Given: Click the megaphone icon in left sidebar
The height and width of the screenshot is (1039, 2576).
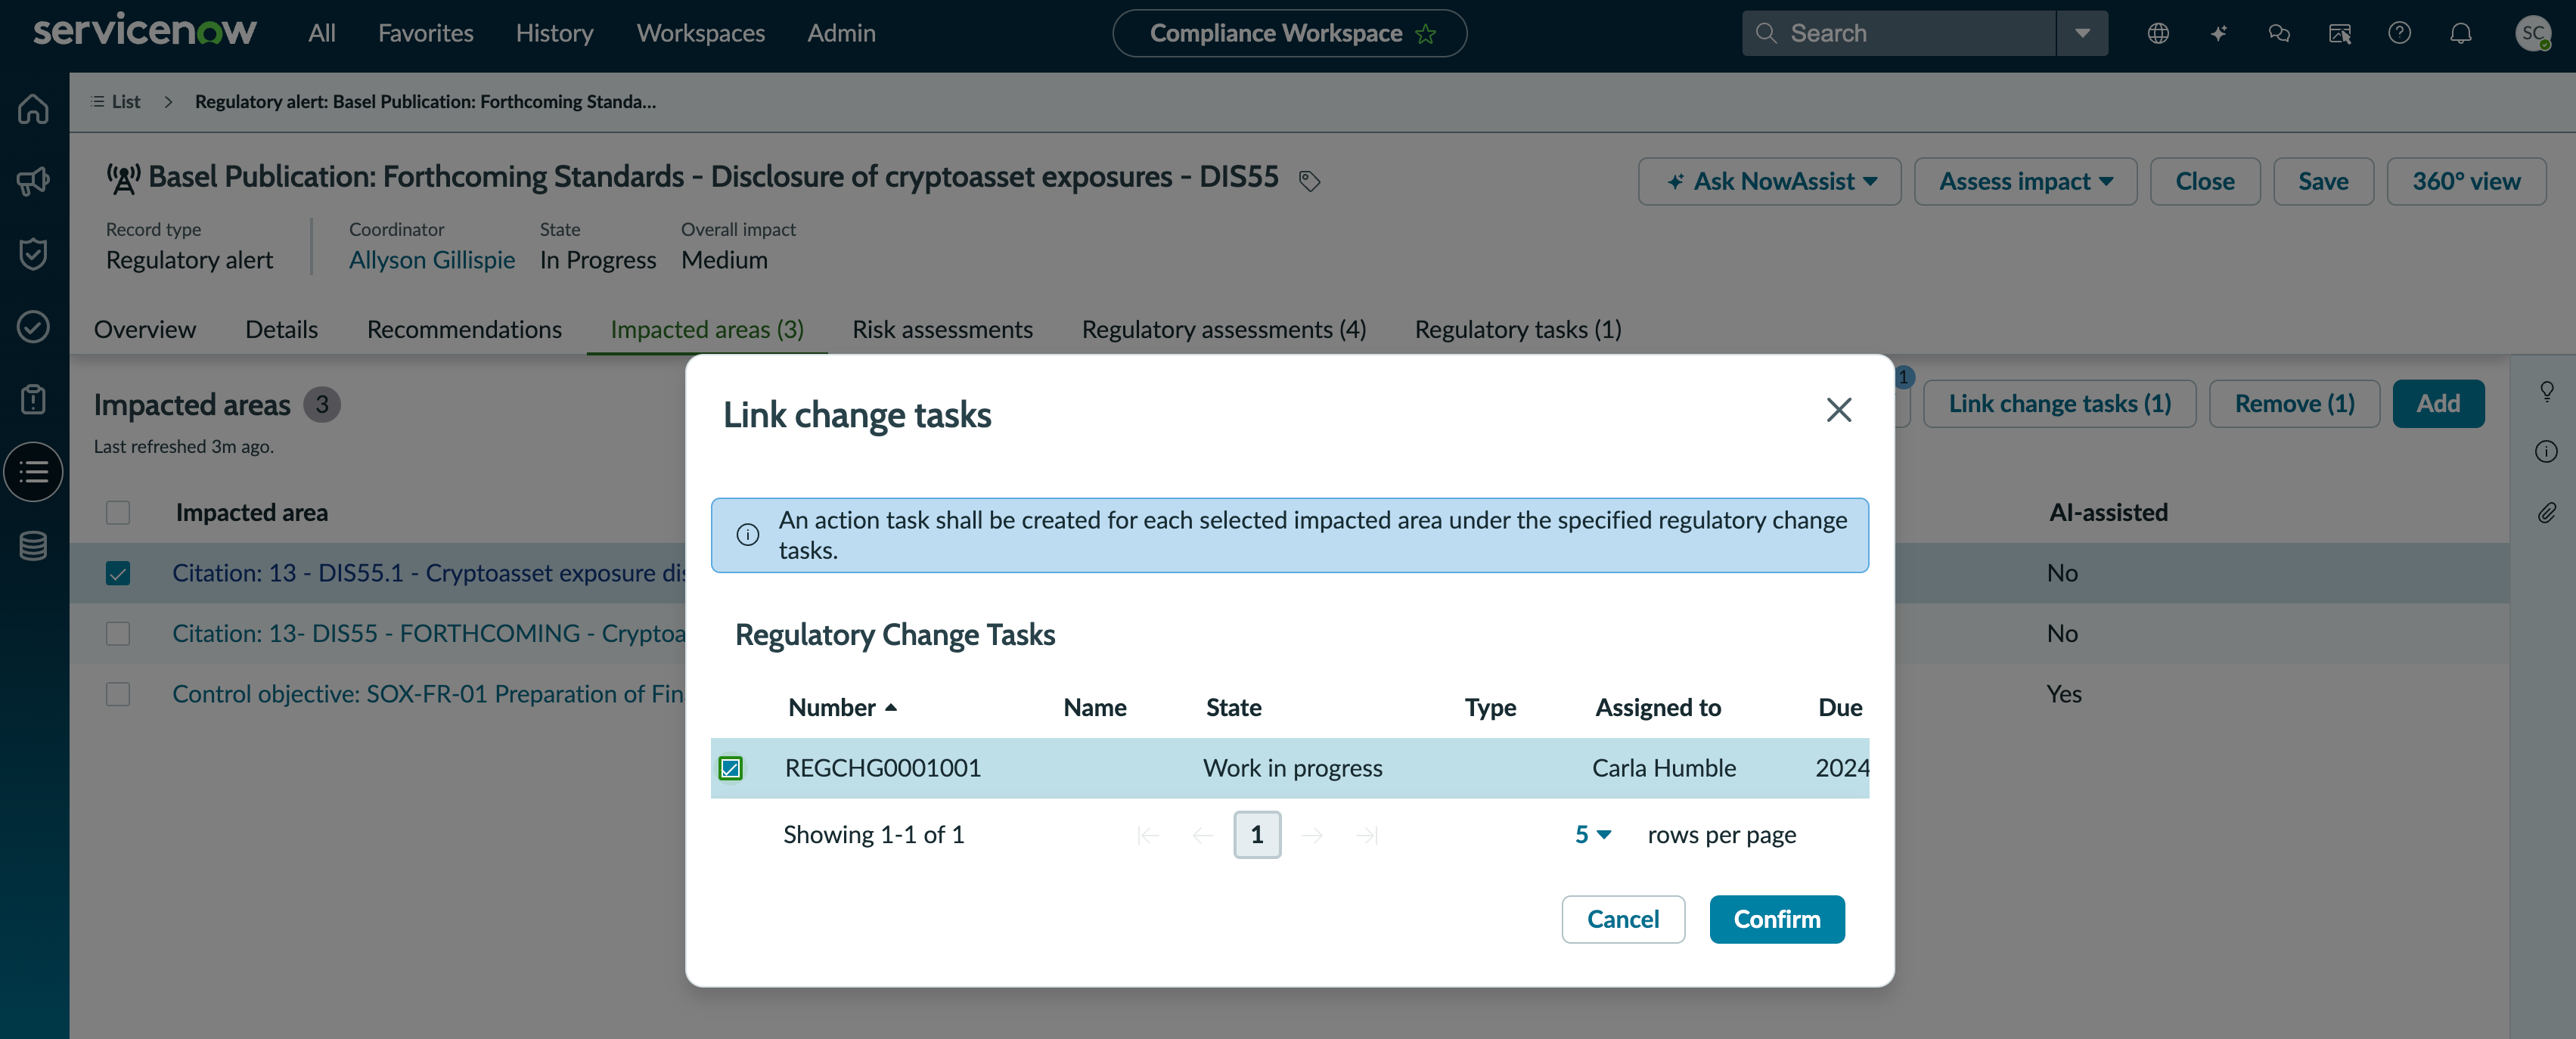Looking at the screenshot, I should (x=33, y=181).
